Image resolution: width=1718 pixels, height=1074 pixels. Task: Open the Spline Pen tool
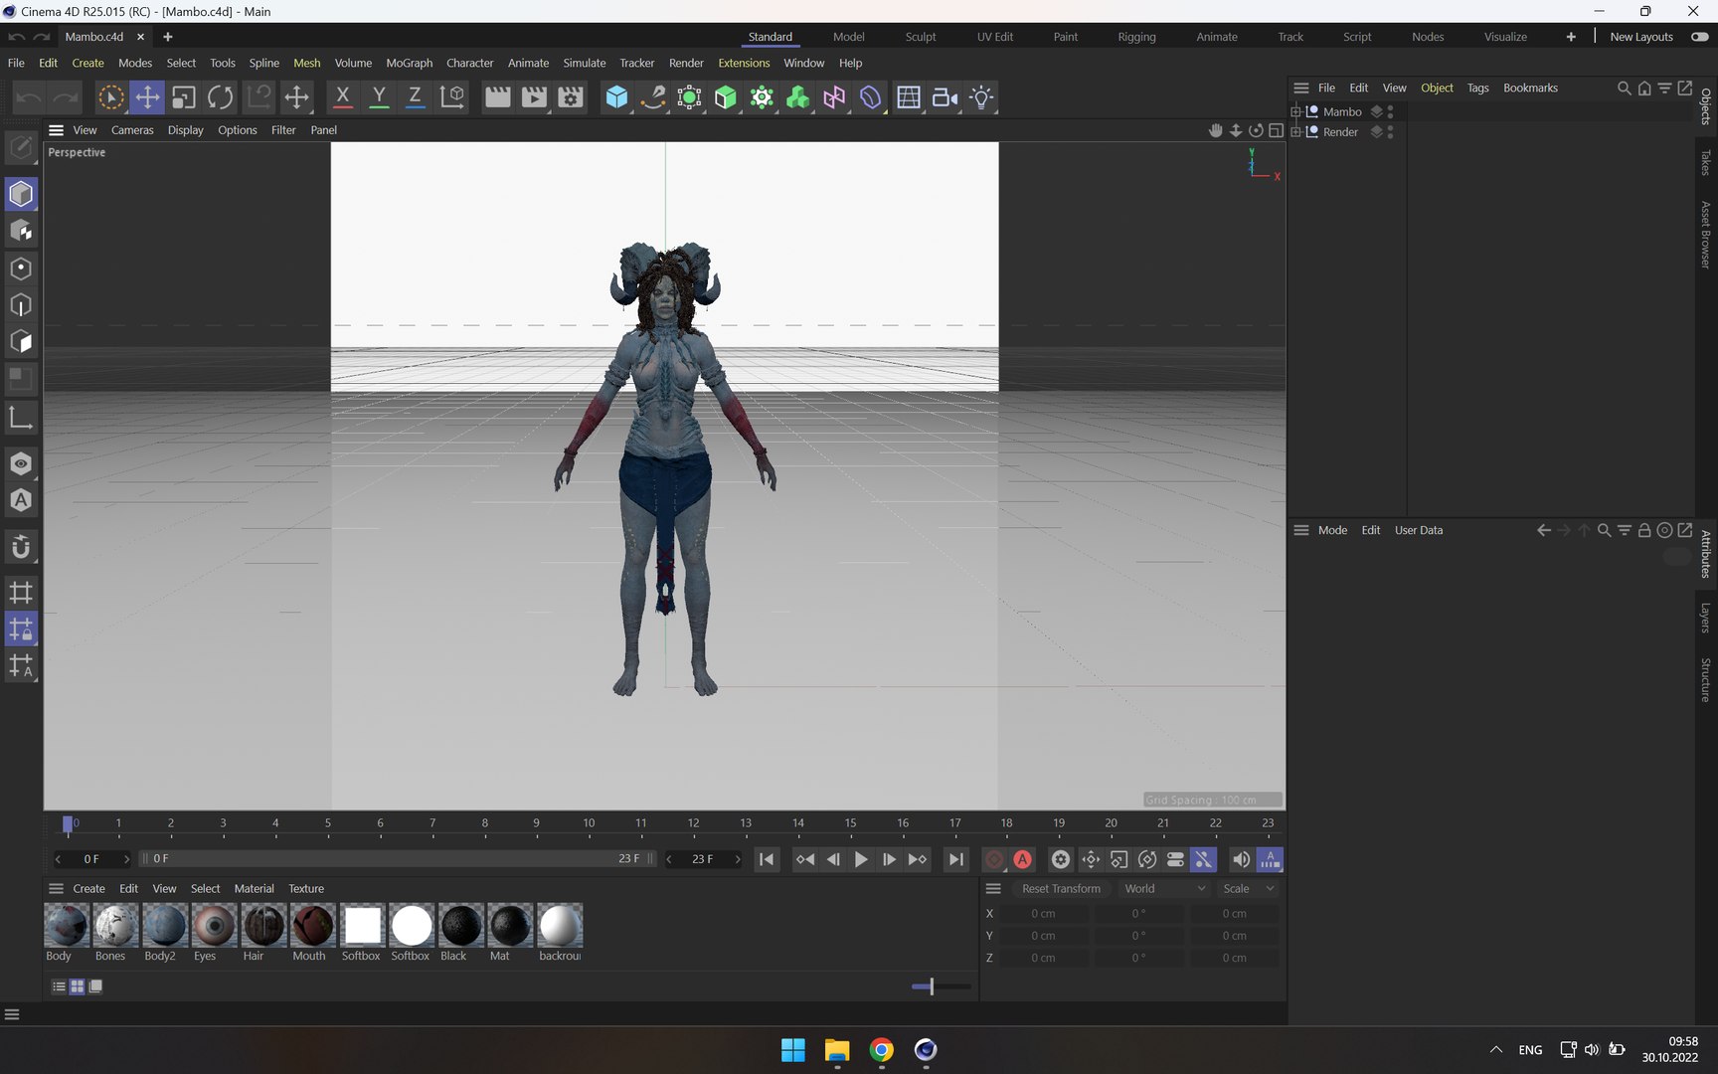coord(653,97)
